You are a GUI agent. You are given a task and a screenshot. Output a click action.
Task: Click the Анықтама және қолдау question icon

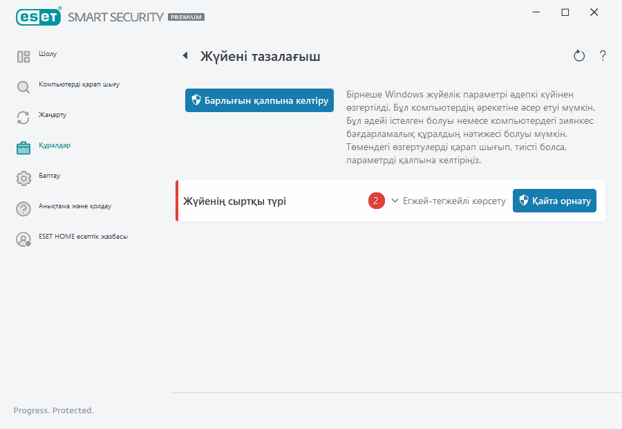coord(23,206)
